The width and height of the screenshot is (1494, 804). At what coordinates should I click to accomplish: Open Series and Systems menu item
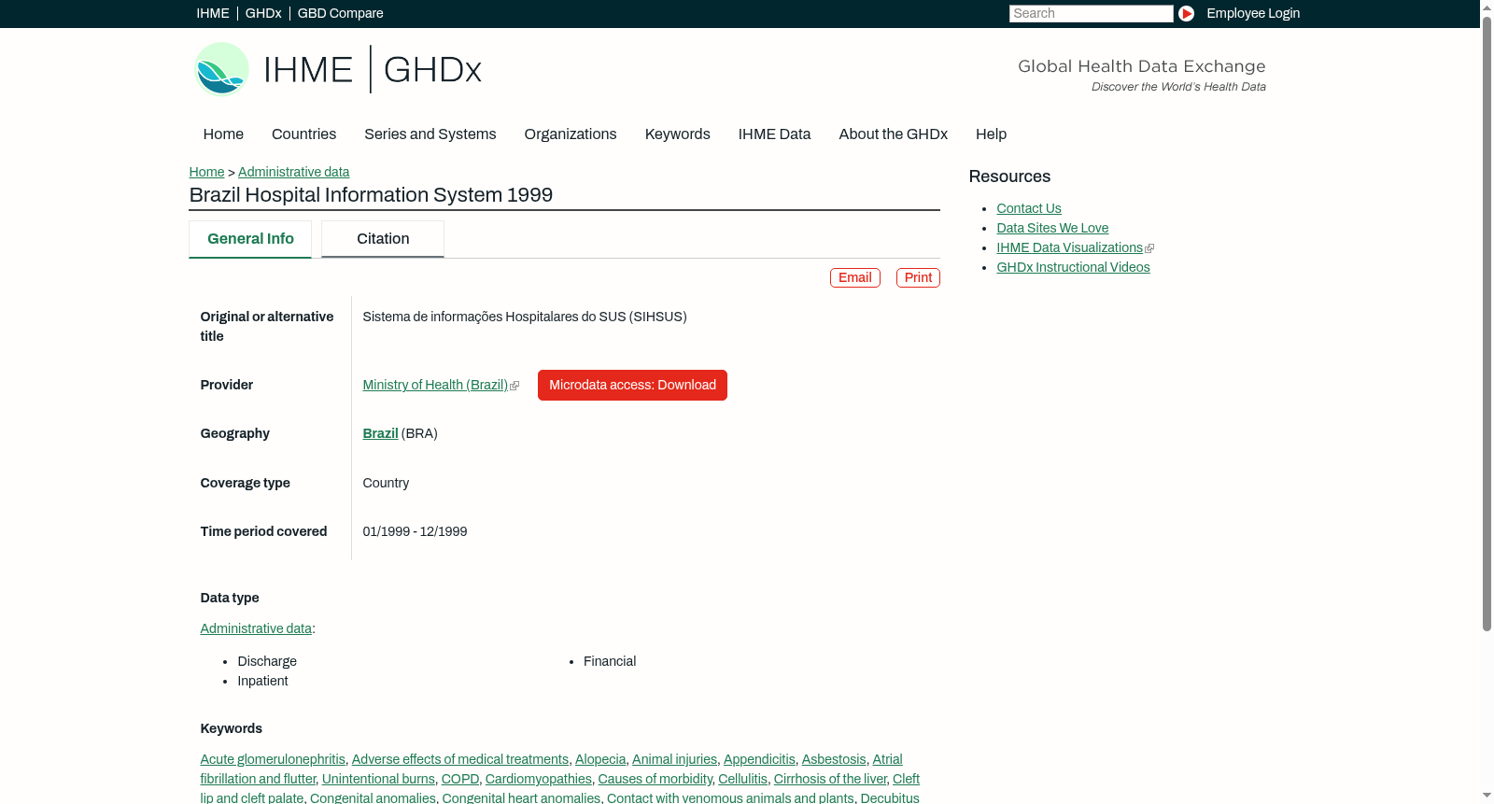point(430,134)
